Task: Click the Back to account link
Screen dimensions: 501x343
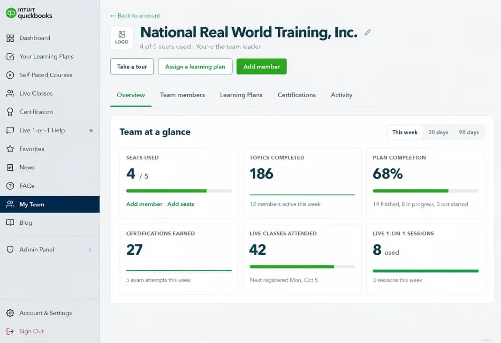Action: [135, 15]
